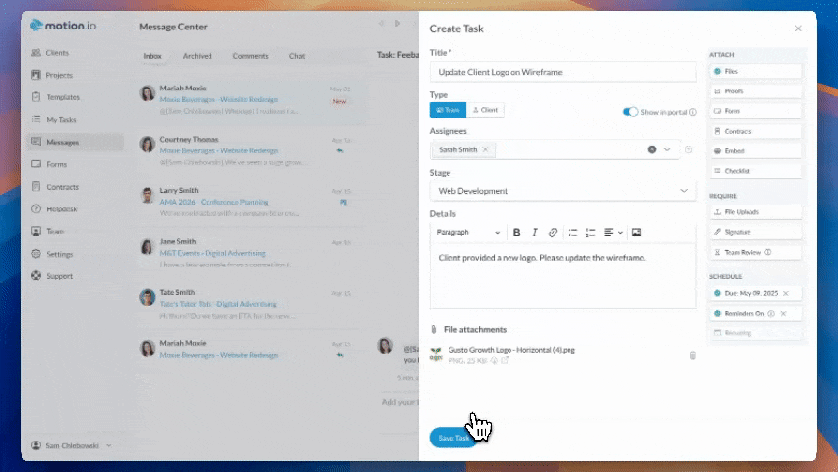Click the Recurring schedule option
The image size is (838, 472).
click(755, 333)
